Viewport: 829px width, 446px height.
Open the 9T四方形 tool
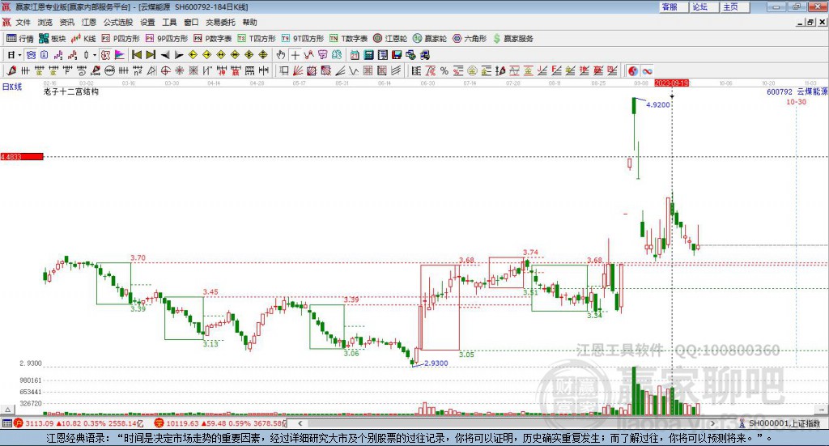(x=303, y=39)
